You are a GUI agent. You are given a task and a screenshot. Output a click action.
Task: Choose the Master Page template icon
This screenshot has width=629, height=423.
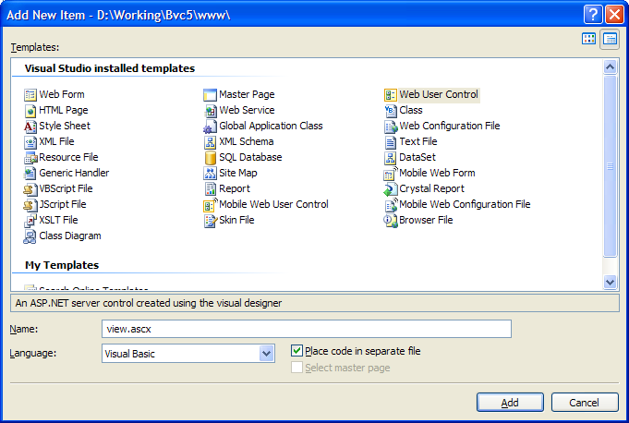click(x=210, y=95)
